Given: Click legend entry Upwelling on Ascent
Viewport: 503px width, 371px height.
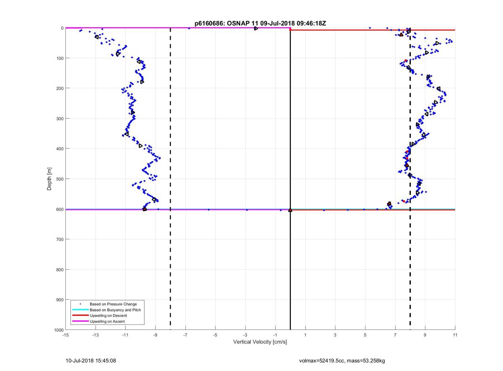Looking at the screenshot, I should tap(107, 321).
